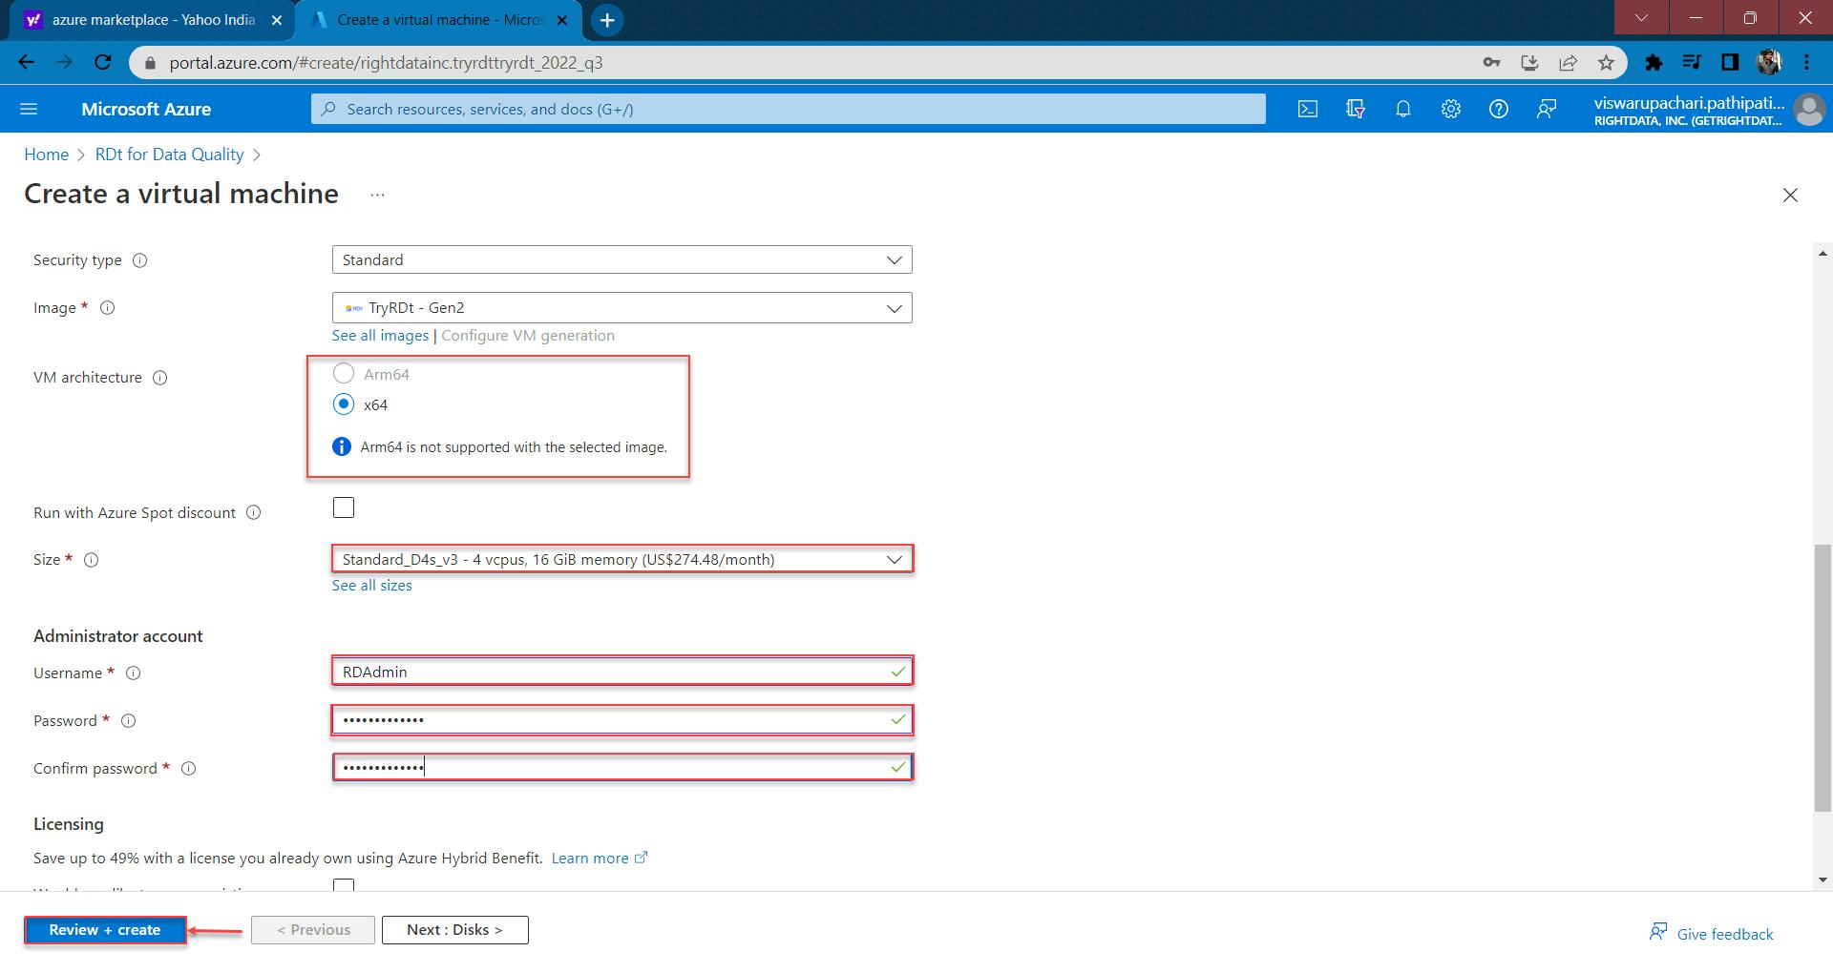The height and width of the screenshot is (973, 1833).
Task: Open the See all sizes link
Action: coord(371,585)
